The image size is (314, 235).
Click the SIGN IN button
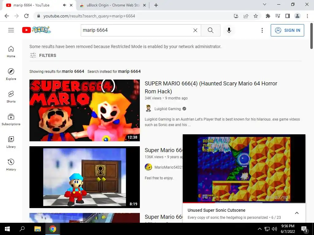[287, 30]
